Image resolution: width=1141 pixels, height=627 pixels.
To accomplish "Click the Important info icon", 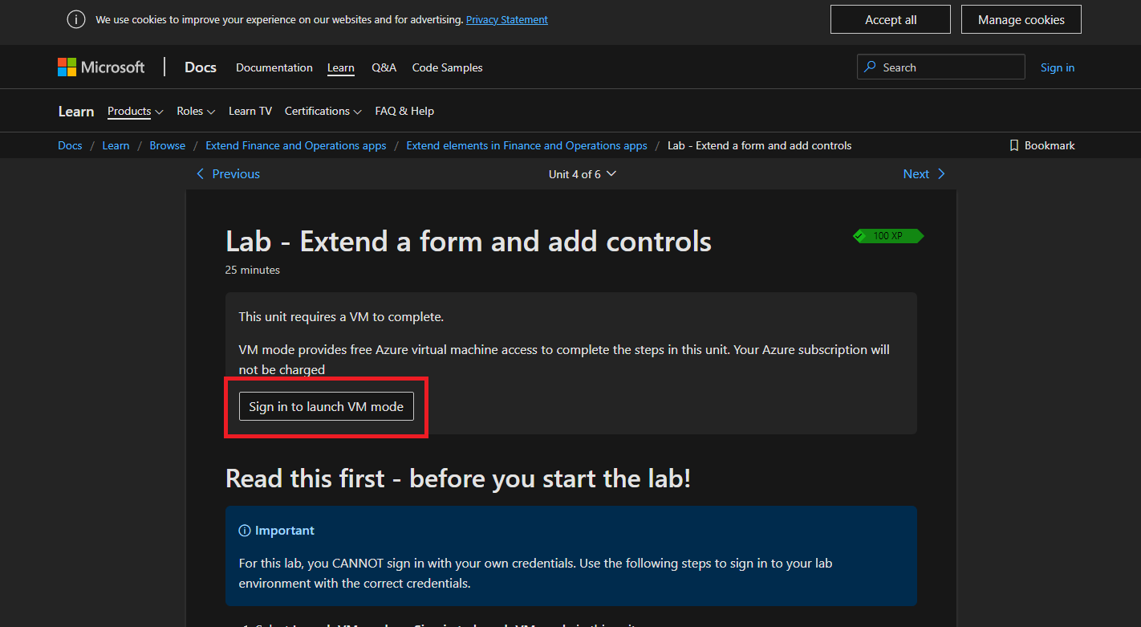I will click(245, 531).
